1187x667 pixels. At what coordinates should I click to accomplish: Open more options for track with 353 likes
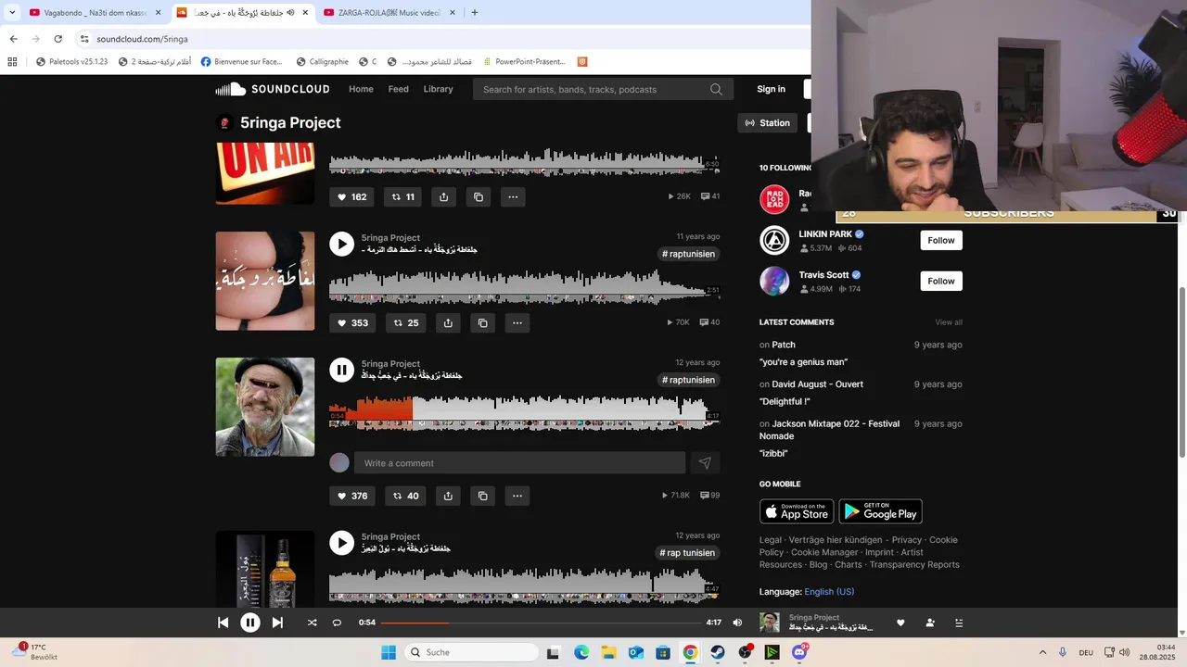click(x=517, y=322)
